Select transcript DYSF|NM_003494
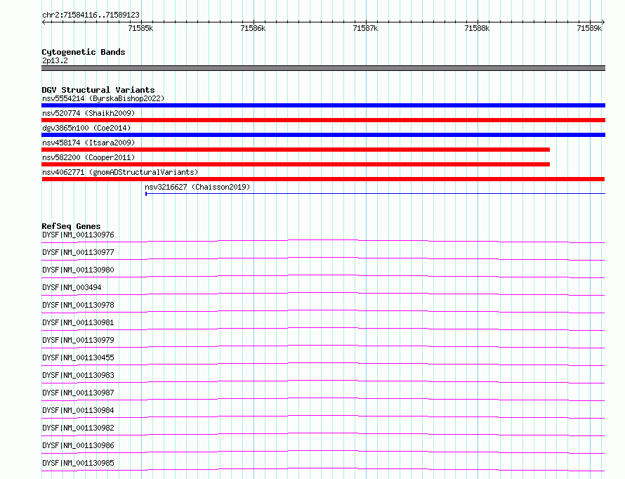Image resolution: width=625 pixels, height=479 pixels. point(72,287)
